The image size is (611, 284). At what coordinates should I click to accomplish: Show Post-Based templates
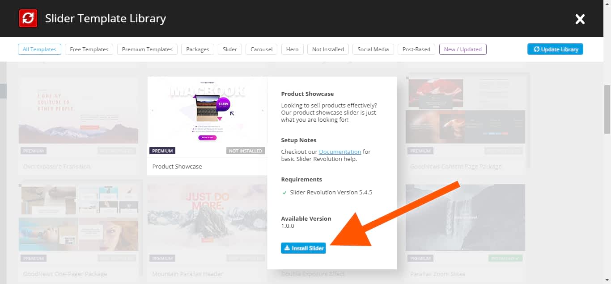416,49
